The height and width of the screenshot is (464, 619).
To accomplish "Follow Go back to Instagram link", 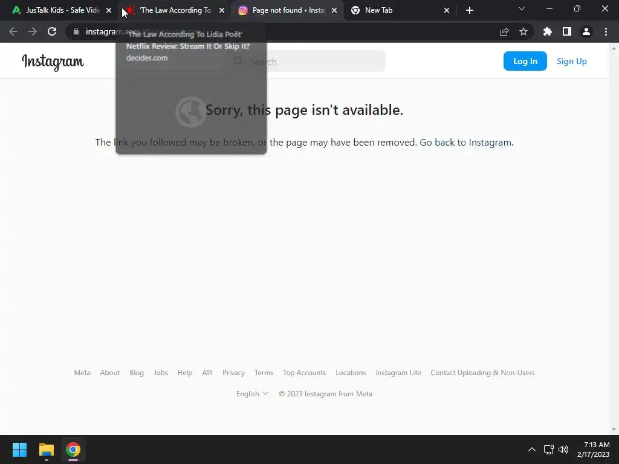I will (x=466, y=143).
